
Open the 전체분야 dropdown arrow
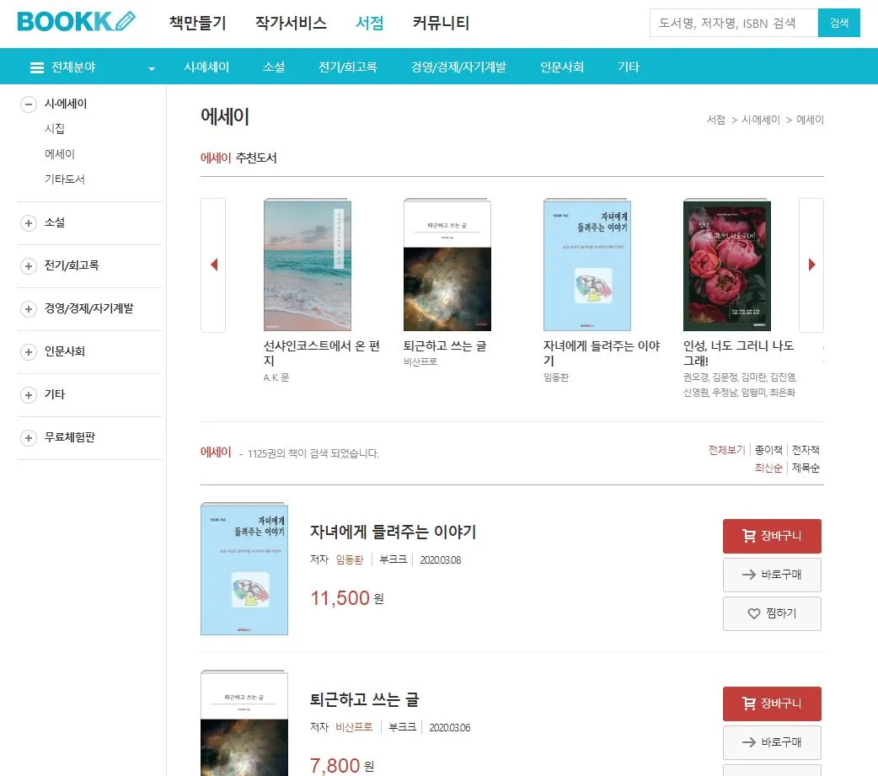(151, 68)
